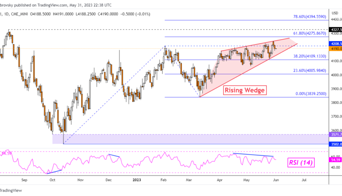Click the Jun label on time axis
Viewport: 342px width, 196px height.
pos(276,180)
